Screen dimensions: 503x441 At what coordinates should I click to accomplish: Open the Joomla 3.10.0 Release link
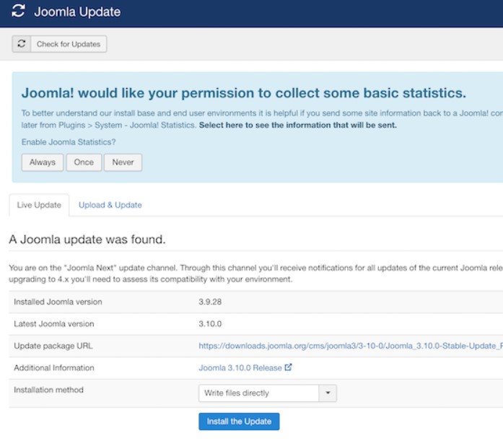240,367
